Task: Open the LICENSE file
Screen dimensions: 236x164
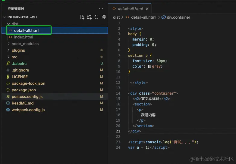Action: point(55,77)
